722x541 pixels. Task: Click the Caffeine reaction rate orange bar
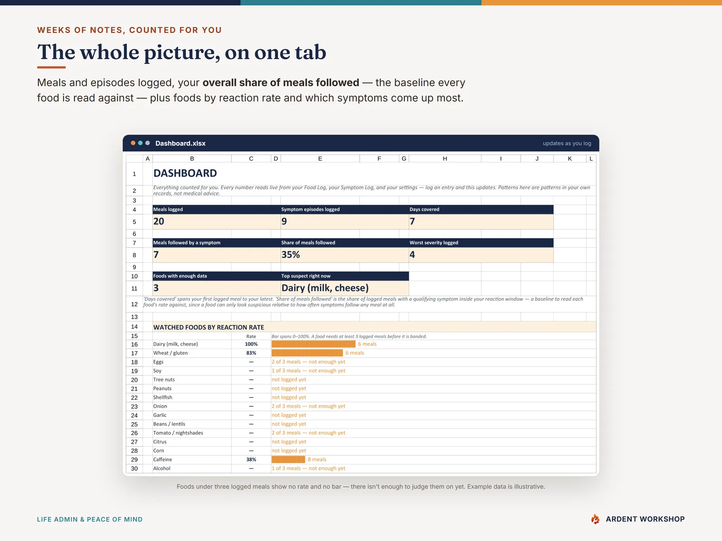click(288, 460)
